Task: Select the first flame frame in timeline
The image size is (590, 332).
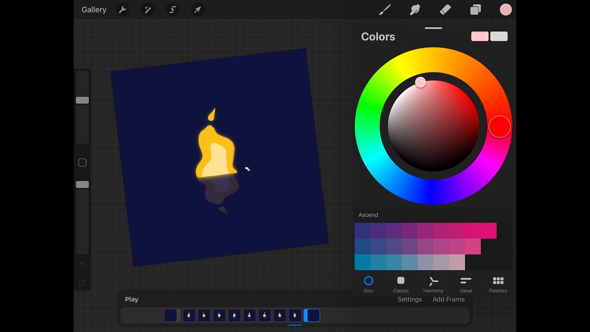Action: (x=189, y=315)
